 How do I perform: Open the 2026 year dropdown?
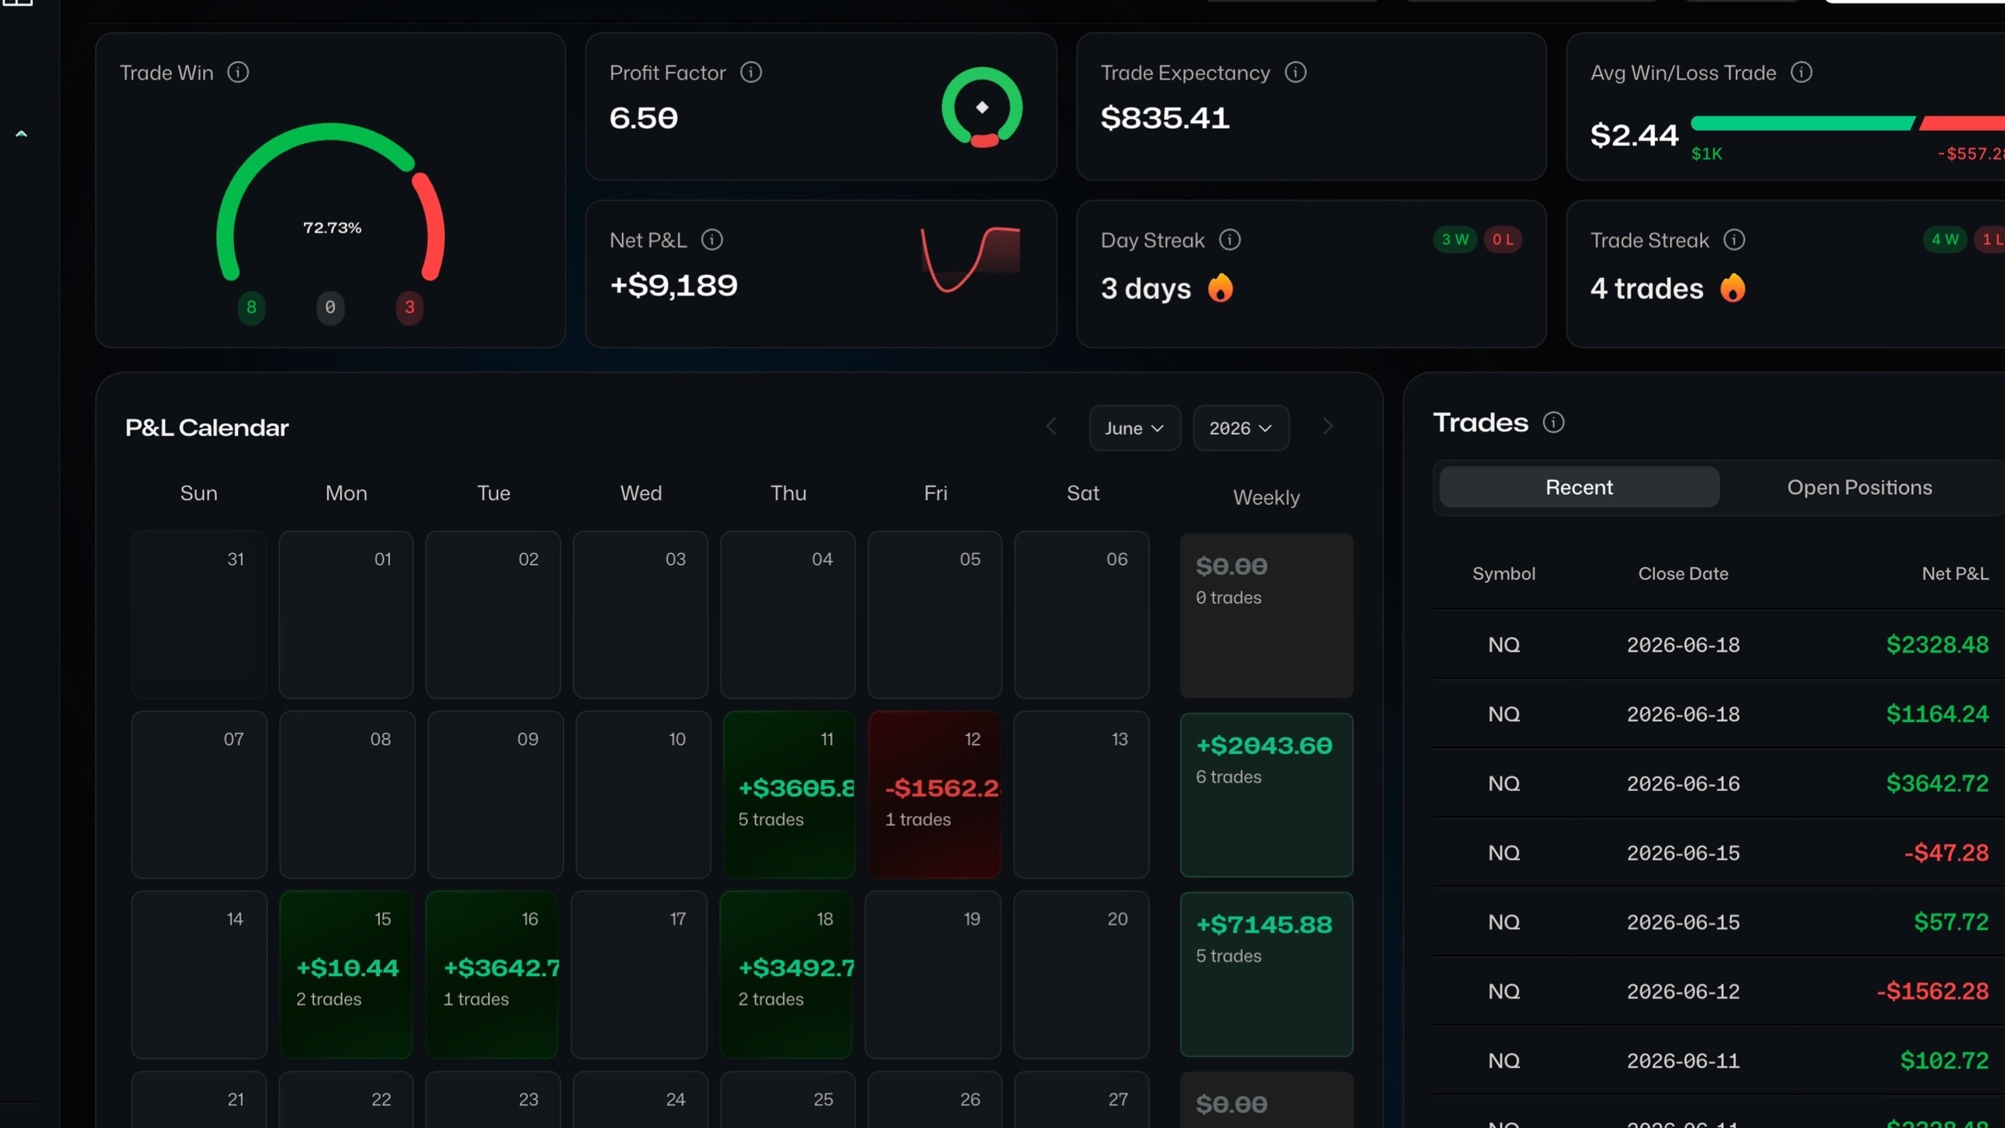coord(1241,428)
